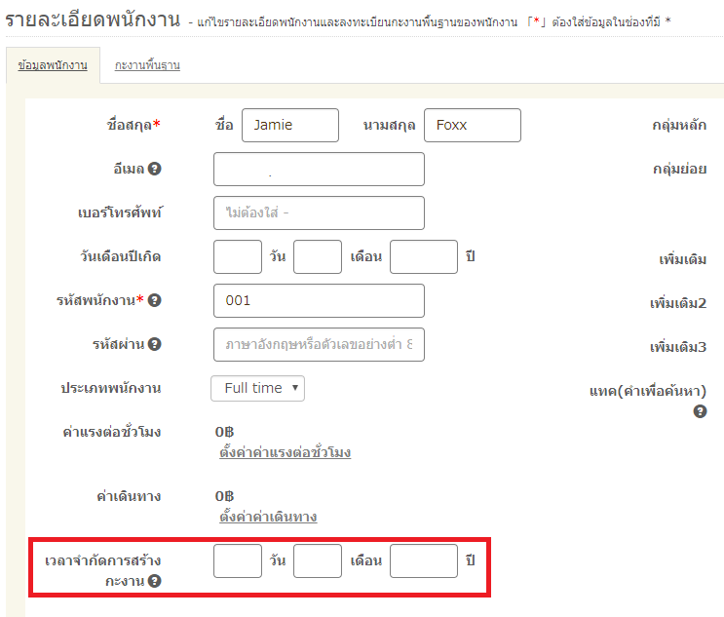Click the first name field containing Jamie

click(x=289, y=125)
